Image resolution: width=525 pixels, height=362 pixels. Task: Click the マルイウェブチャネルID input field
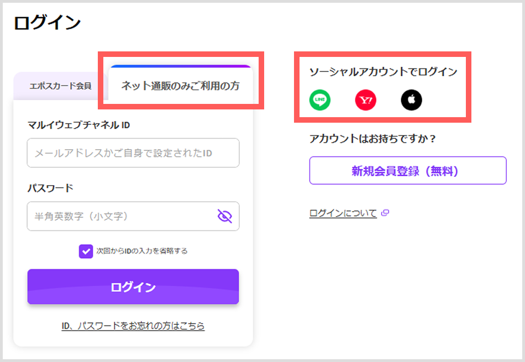point(133,153)
